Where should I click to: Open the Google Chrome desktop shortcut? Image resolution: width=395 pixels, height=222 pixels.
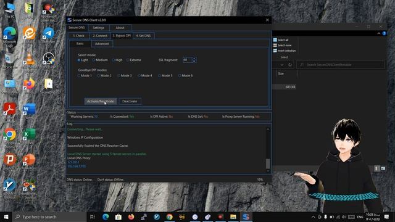click(10, 136)
